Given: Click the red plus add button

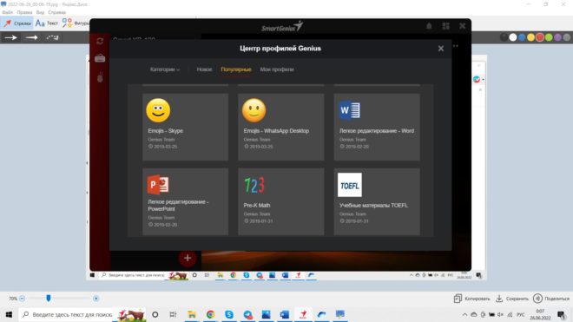Looking at the screenshot, I should (188, 258).
